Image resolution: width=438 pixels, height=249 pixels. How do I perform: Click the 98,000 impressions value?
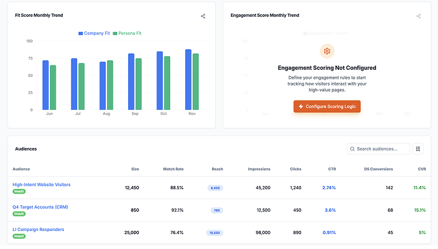(263, 233)
